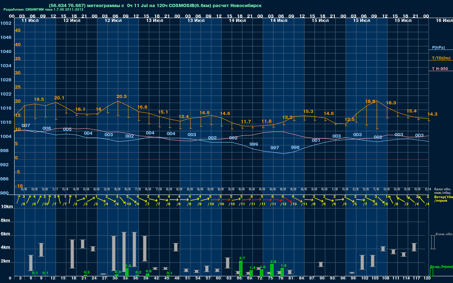Click the 005 pressure label

(x=67, y=129)
